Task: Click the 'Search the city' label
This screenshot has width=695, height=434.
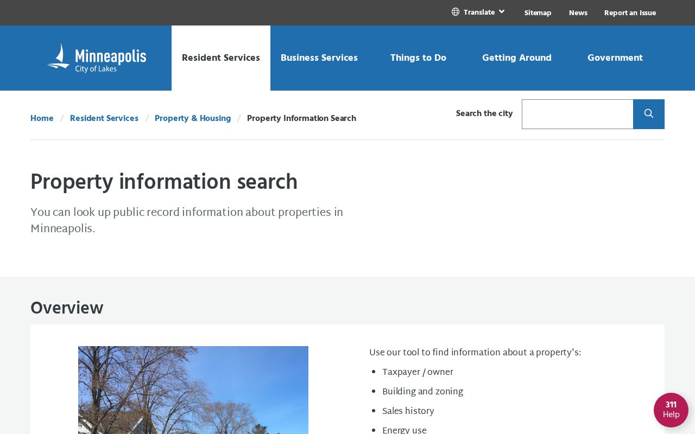Action: pos(484,113)
